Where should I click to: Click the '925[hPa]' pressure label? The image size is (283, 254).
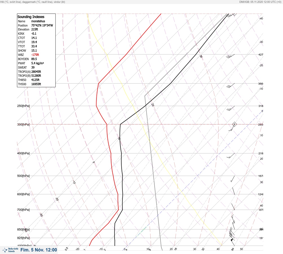click(23, 238)
